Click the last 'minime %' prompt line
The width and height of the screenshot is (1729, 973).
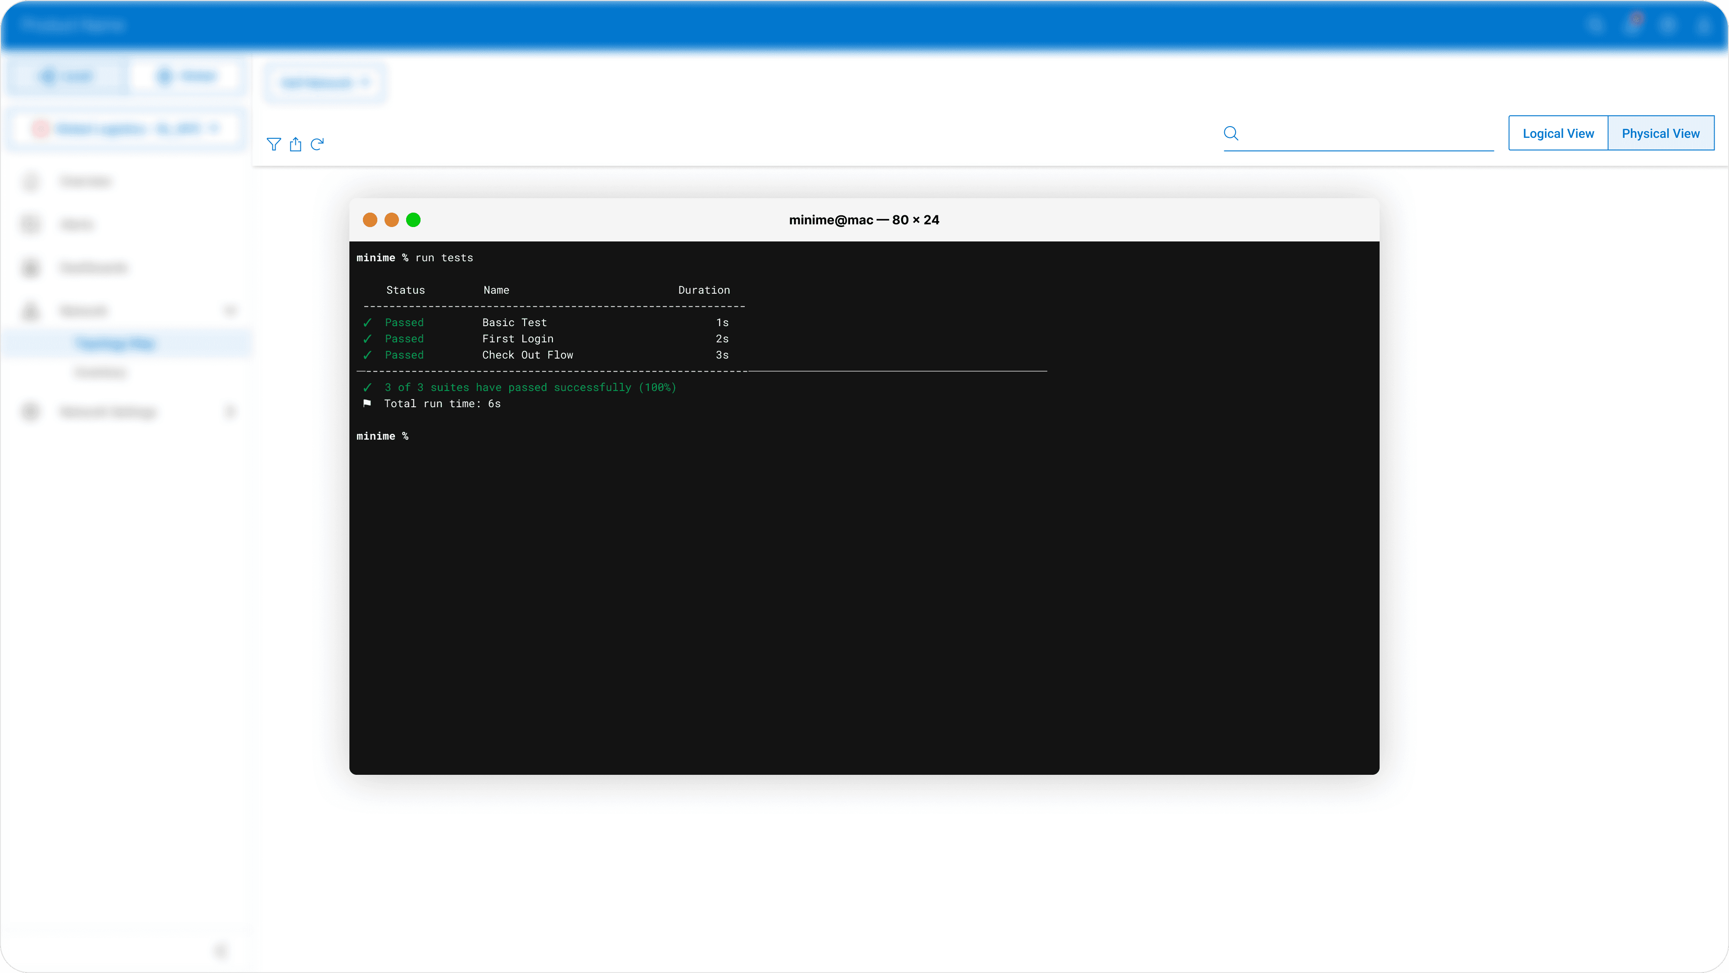point(383,436)
